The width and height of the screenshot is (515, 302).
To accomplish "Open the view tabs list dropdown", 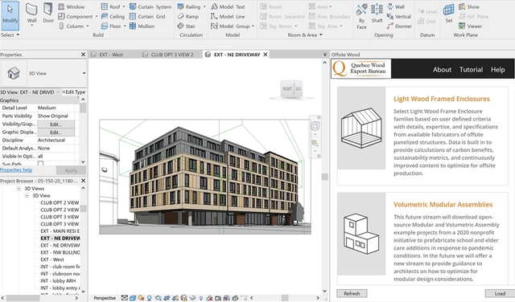I will click(x=324, y=55).
